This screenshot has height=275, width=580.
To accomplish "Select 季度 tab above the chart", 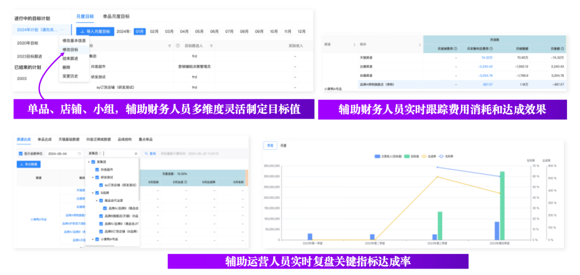I will 270,146.
